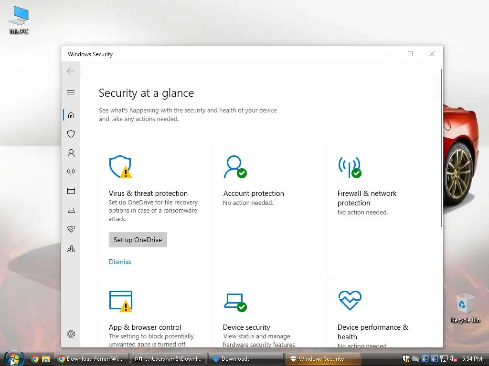Viewport: 489px width, 366px height.
Task: Close the Windows Security window
Action: pyautogui.click(x=432, y=54)
